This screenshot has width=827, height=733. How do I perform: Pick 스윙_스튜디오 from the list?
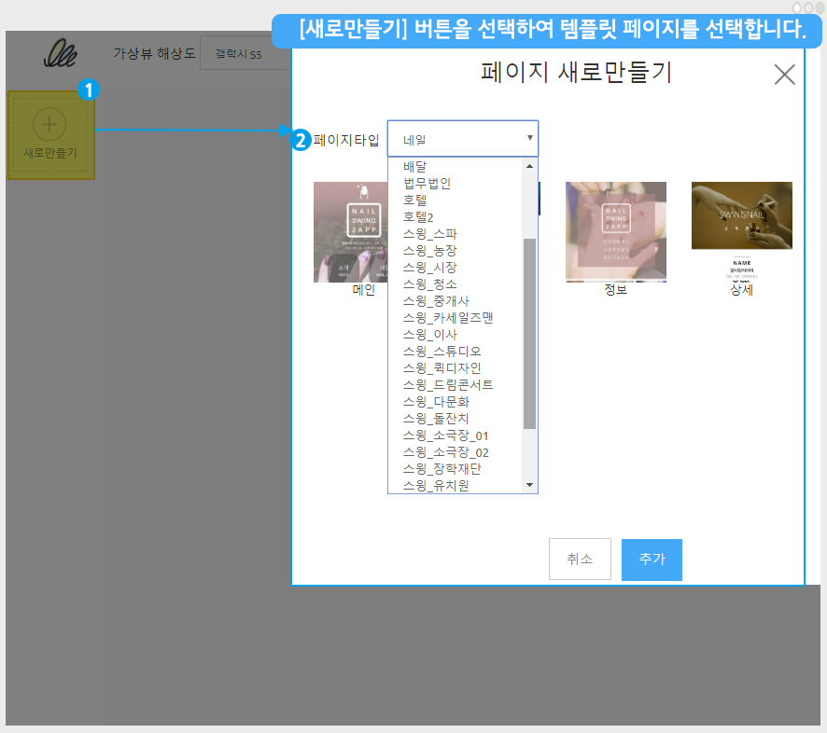pyautogui.click(x=442, y=351)
